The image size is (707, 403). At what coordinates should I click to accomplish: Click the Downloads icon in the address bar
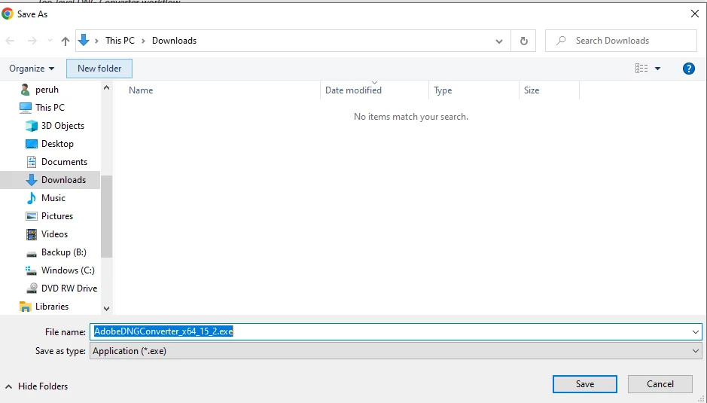[x=84, y=41]
